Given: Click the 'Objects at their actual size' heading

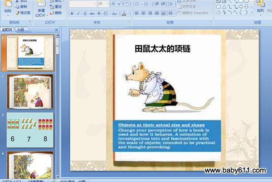Looking at the screenshot, I should point(161,125).
